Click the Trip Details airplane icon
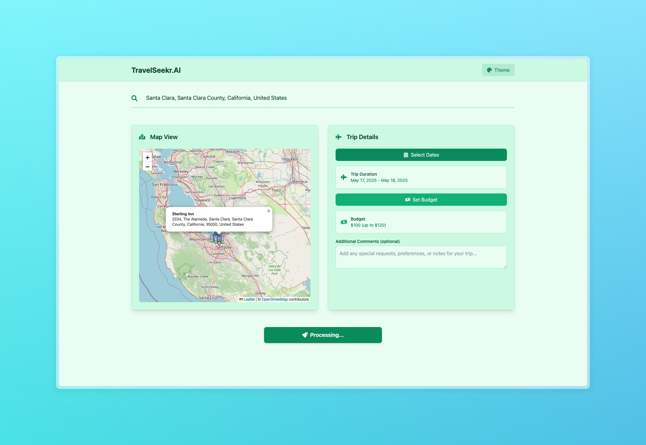646x445 pixels. (x=339, y=137)
